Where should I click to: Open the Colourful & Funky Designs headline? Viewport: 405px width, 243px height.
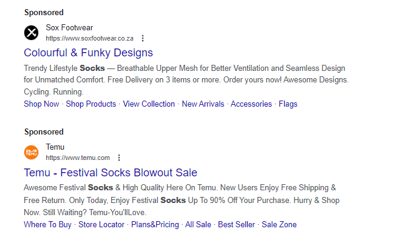tap(88, 53)
